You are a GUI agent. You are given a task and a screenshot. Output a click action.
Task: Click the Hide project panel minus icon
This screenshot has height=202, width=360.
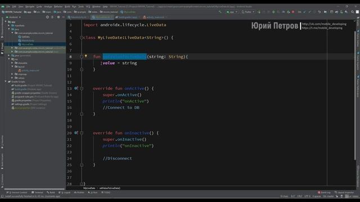pyautogui.click(x=64, y=17)
